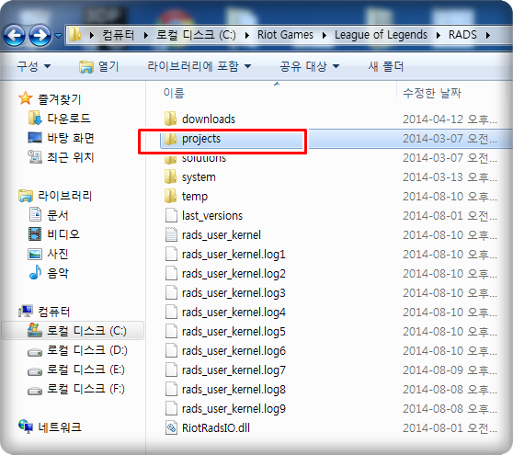Select RADS in the address breadcrumb
This screenshot has height=455, width=513.
pyautogui.click(x=462, y=35)
